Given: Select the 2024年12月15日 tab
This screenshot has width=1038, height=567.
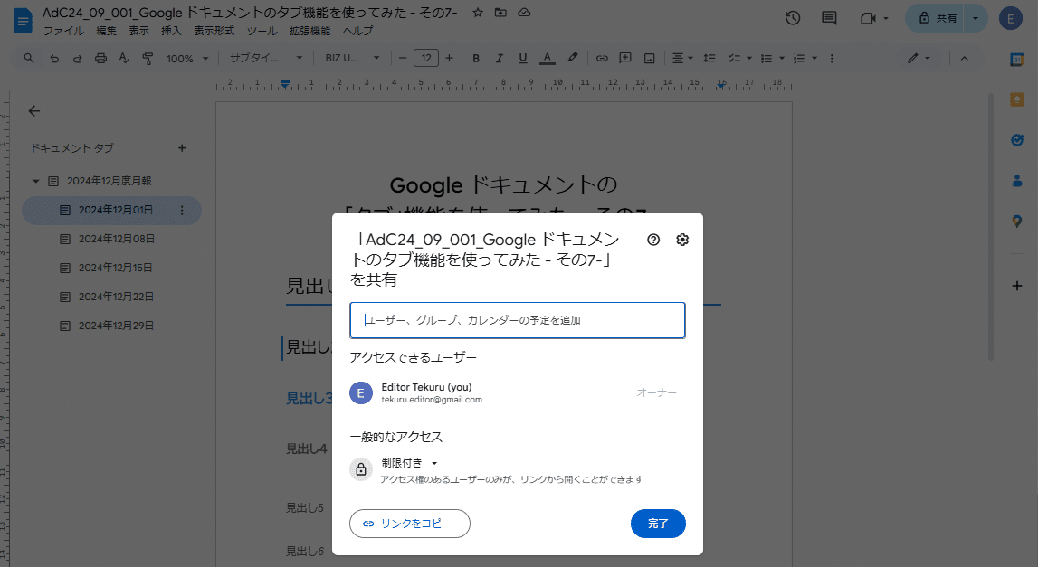Looking at the screenshot, I should pyautogui.click(x=111, y=268).
